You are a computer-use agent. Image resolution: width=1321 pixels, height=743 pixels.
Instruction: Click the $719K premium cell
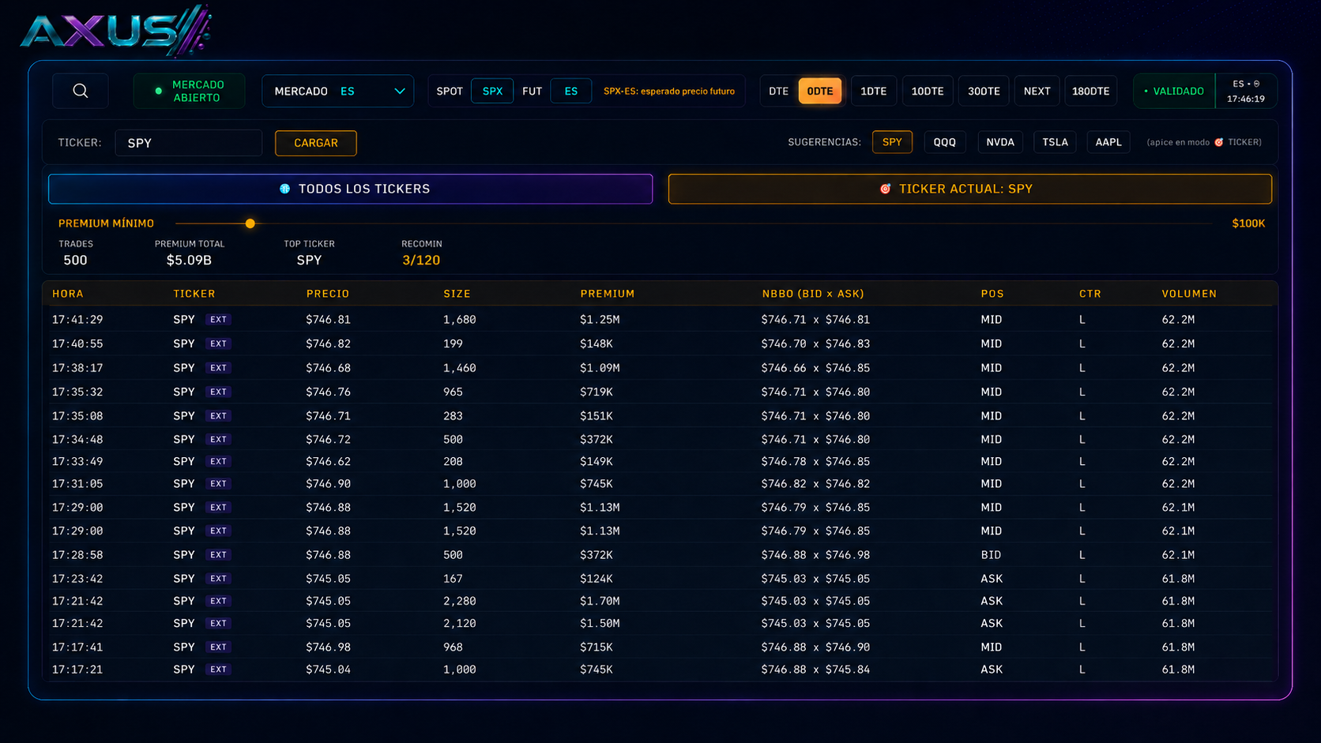pos(597,392)
